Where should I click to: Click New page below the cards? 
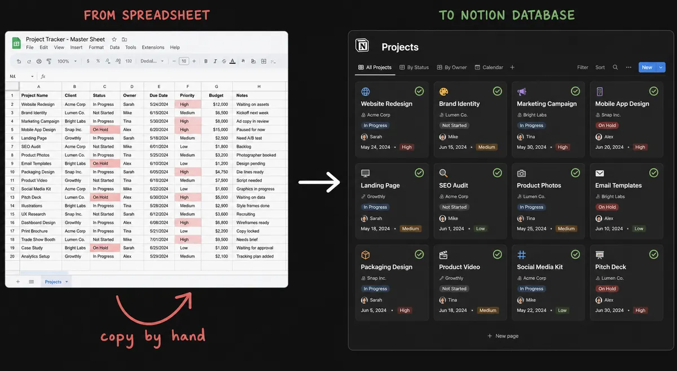point(503,336)
